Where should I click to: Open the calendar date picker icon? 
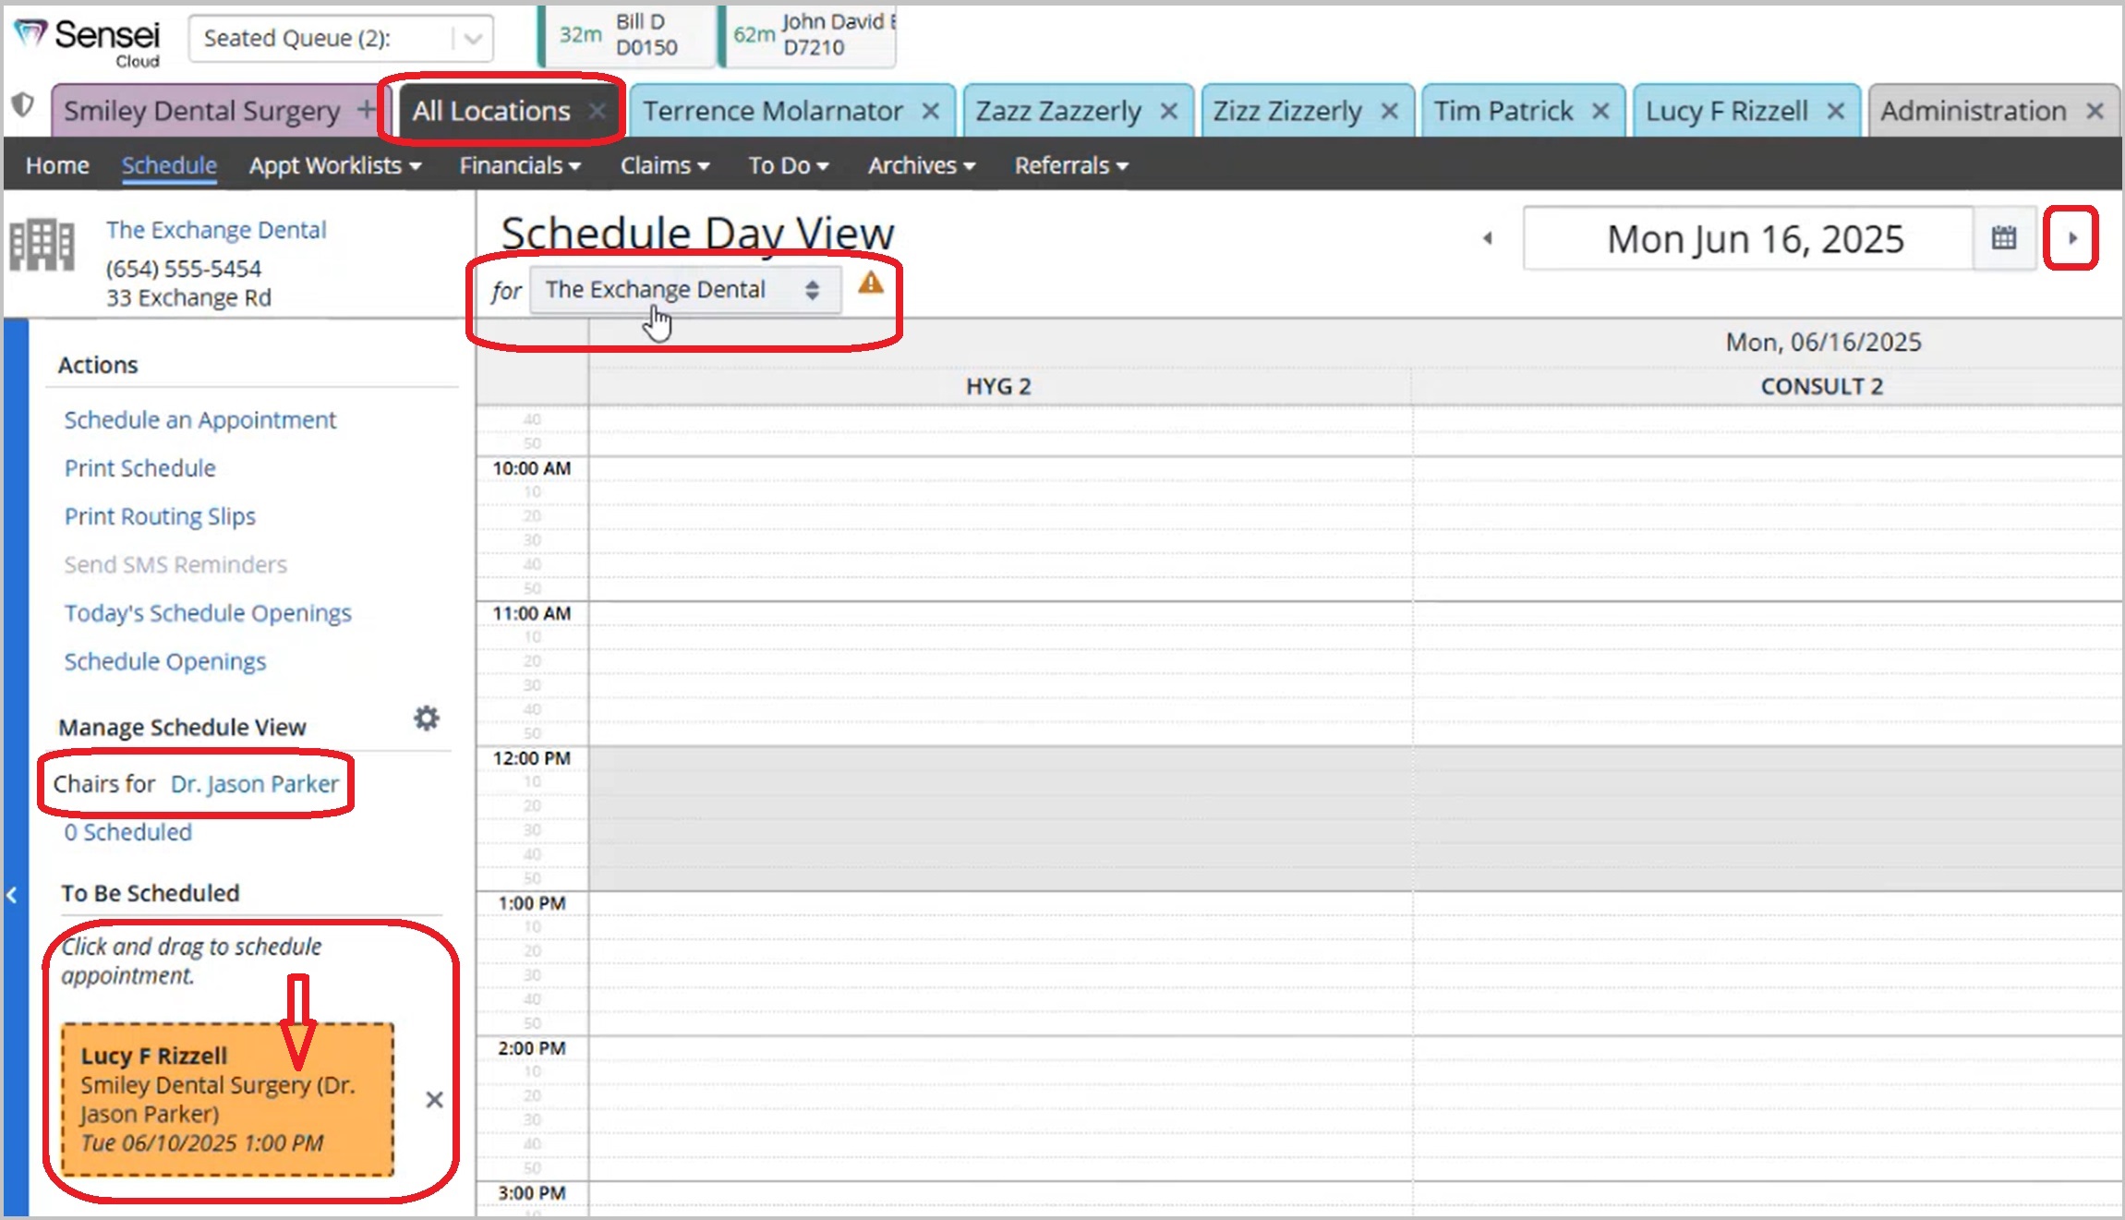pyautogui.click(x=2004, y=238)
